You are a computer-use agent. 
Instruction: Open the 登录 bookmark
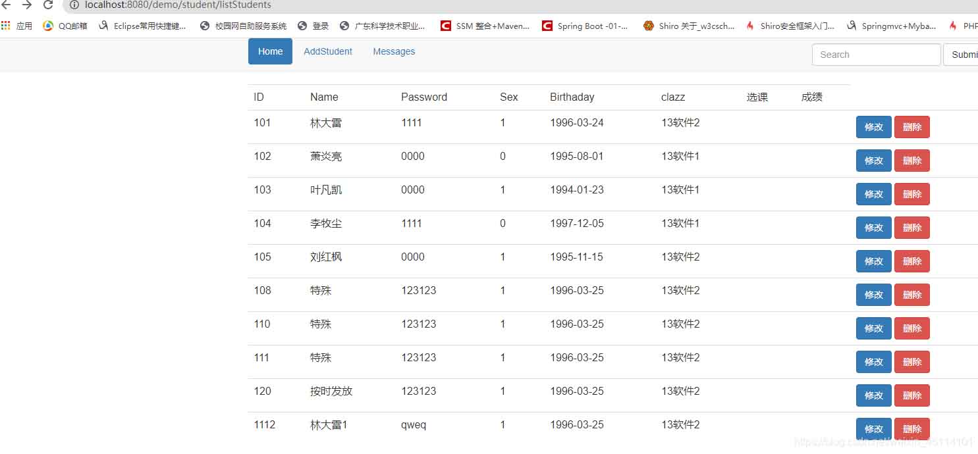coord(313,26)
